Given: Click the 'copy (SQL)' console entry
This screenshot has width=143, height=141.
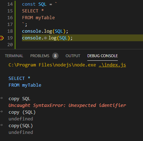Looking at the screenshot, I should [x=22, y=112].
